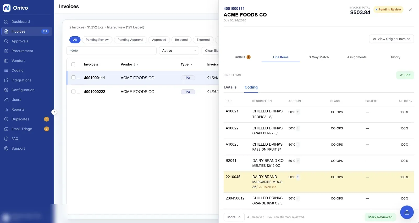Collapse the sidebar with arrow button

tap(54, 112)
